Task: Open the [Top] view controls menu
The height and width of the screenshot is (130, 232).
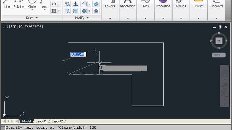Action: tap(13, 26)
